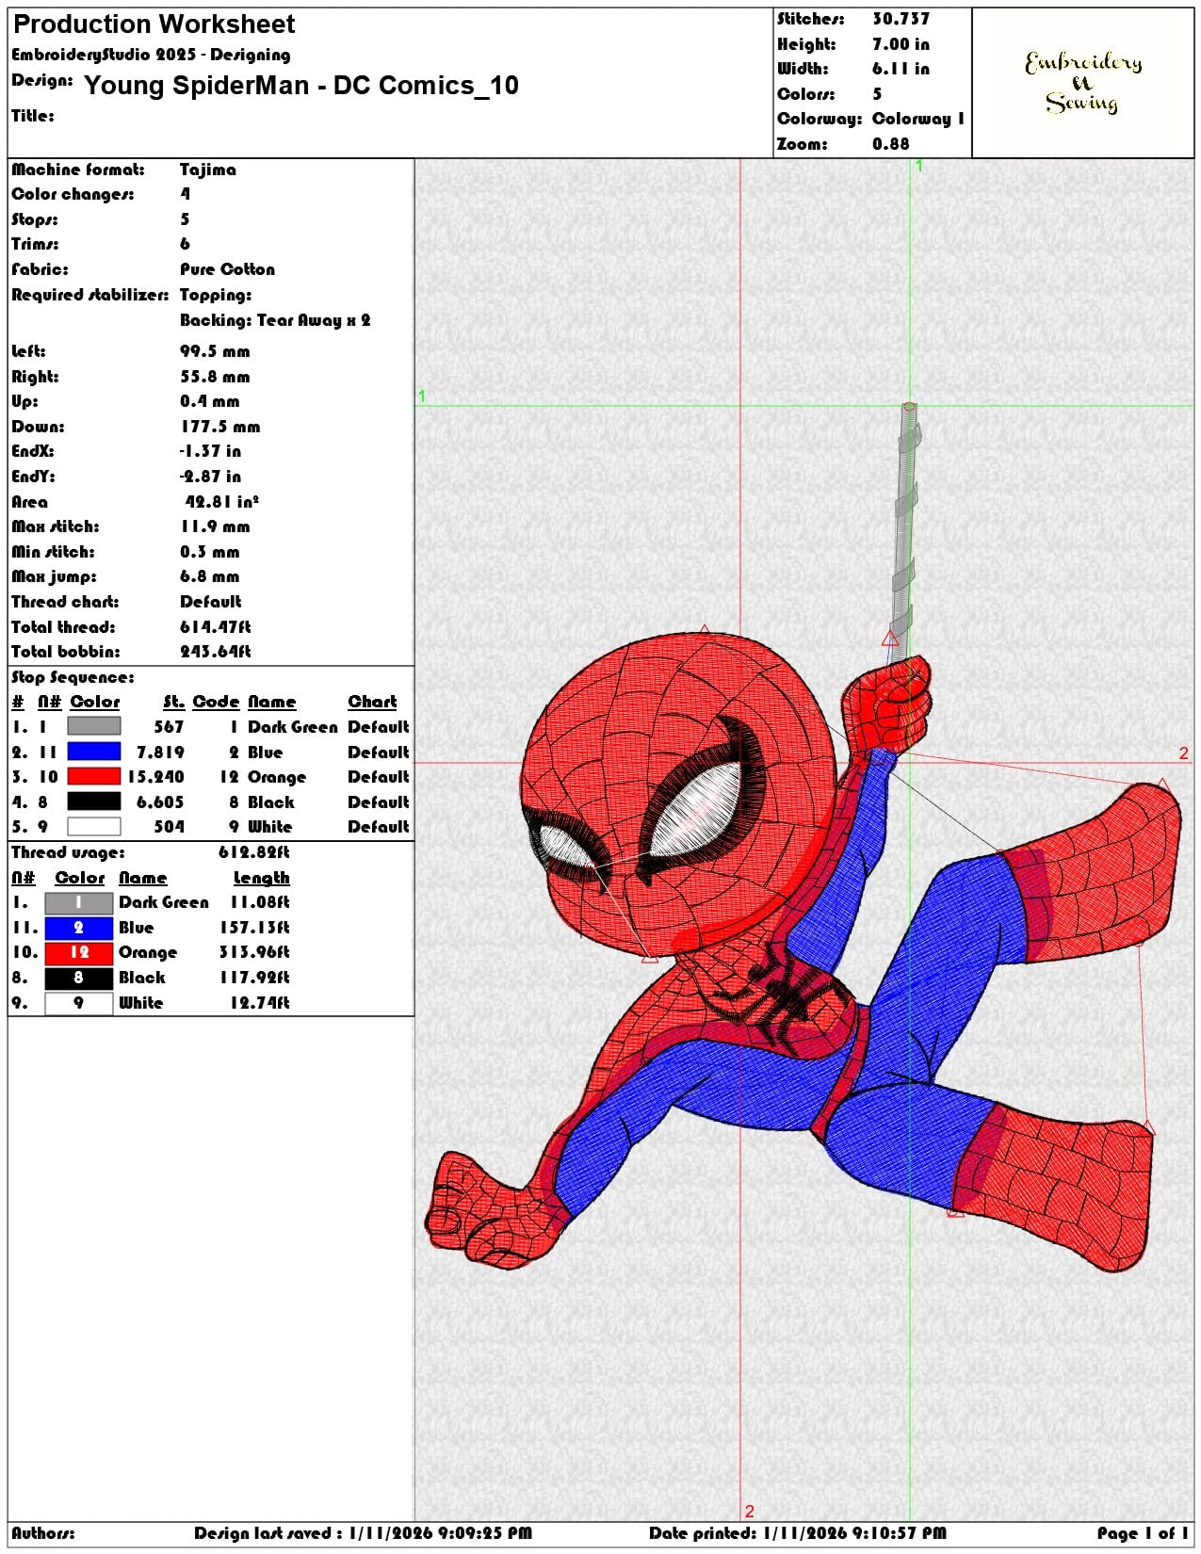Click the Page 1 of 1 footer text

pyautogui.click(x=1142, y=1534)
